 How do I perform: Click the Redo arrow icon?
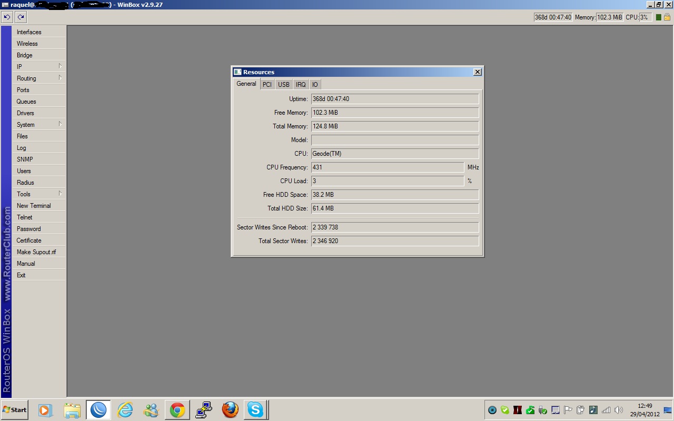21,17
